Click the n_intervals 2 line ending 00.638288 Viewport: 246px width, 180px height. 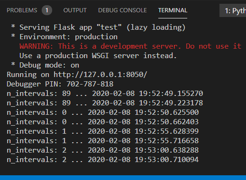(103, 150)
